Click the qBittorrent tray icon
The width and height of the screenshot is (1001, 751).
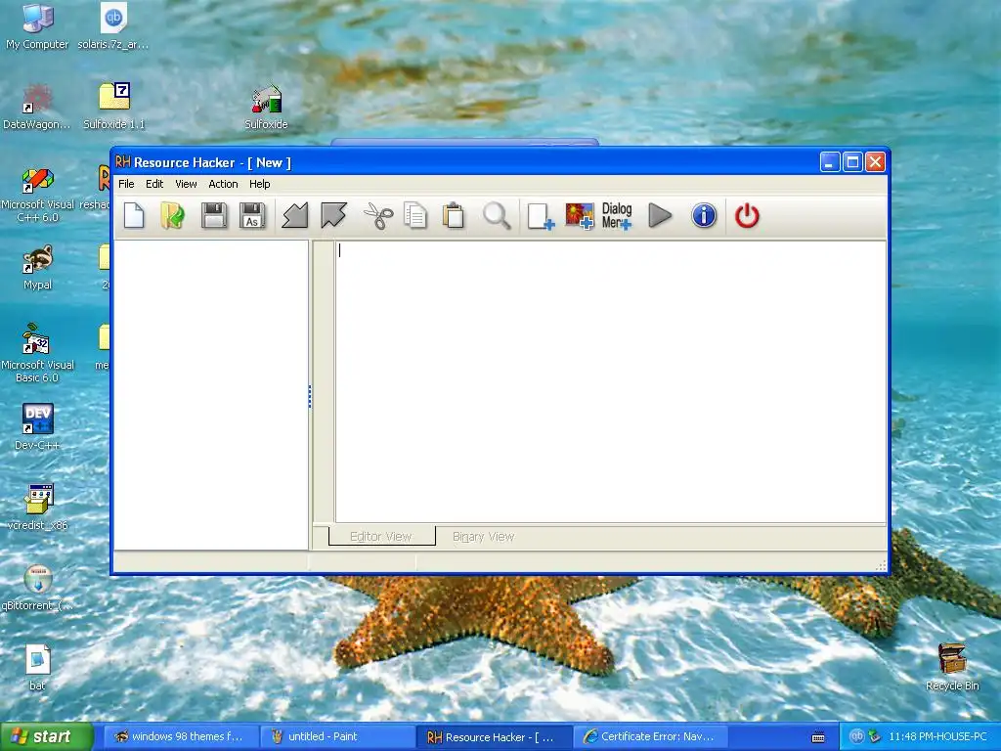pos(856,736)
